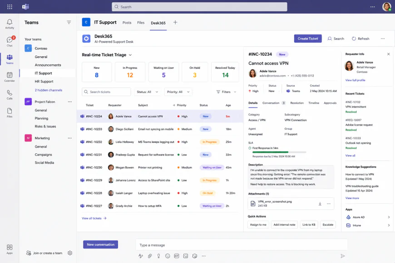Open the View all tickets link
The width and height of the screenshot is (395, 263).
point(94,218)
